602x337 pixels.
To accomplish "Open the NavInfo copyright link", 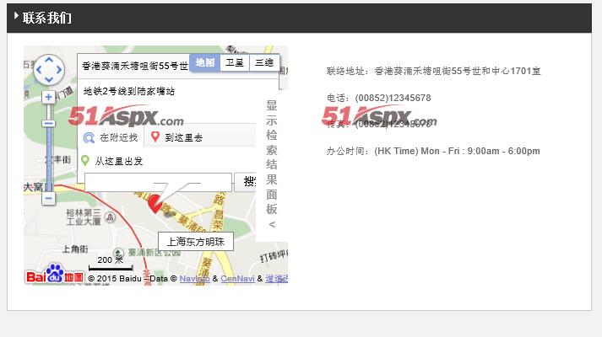I will [x=195, y=279].
